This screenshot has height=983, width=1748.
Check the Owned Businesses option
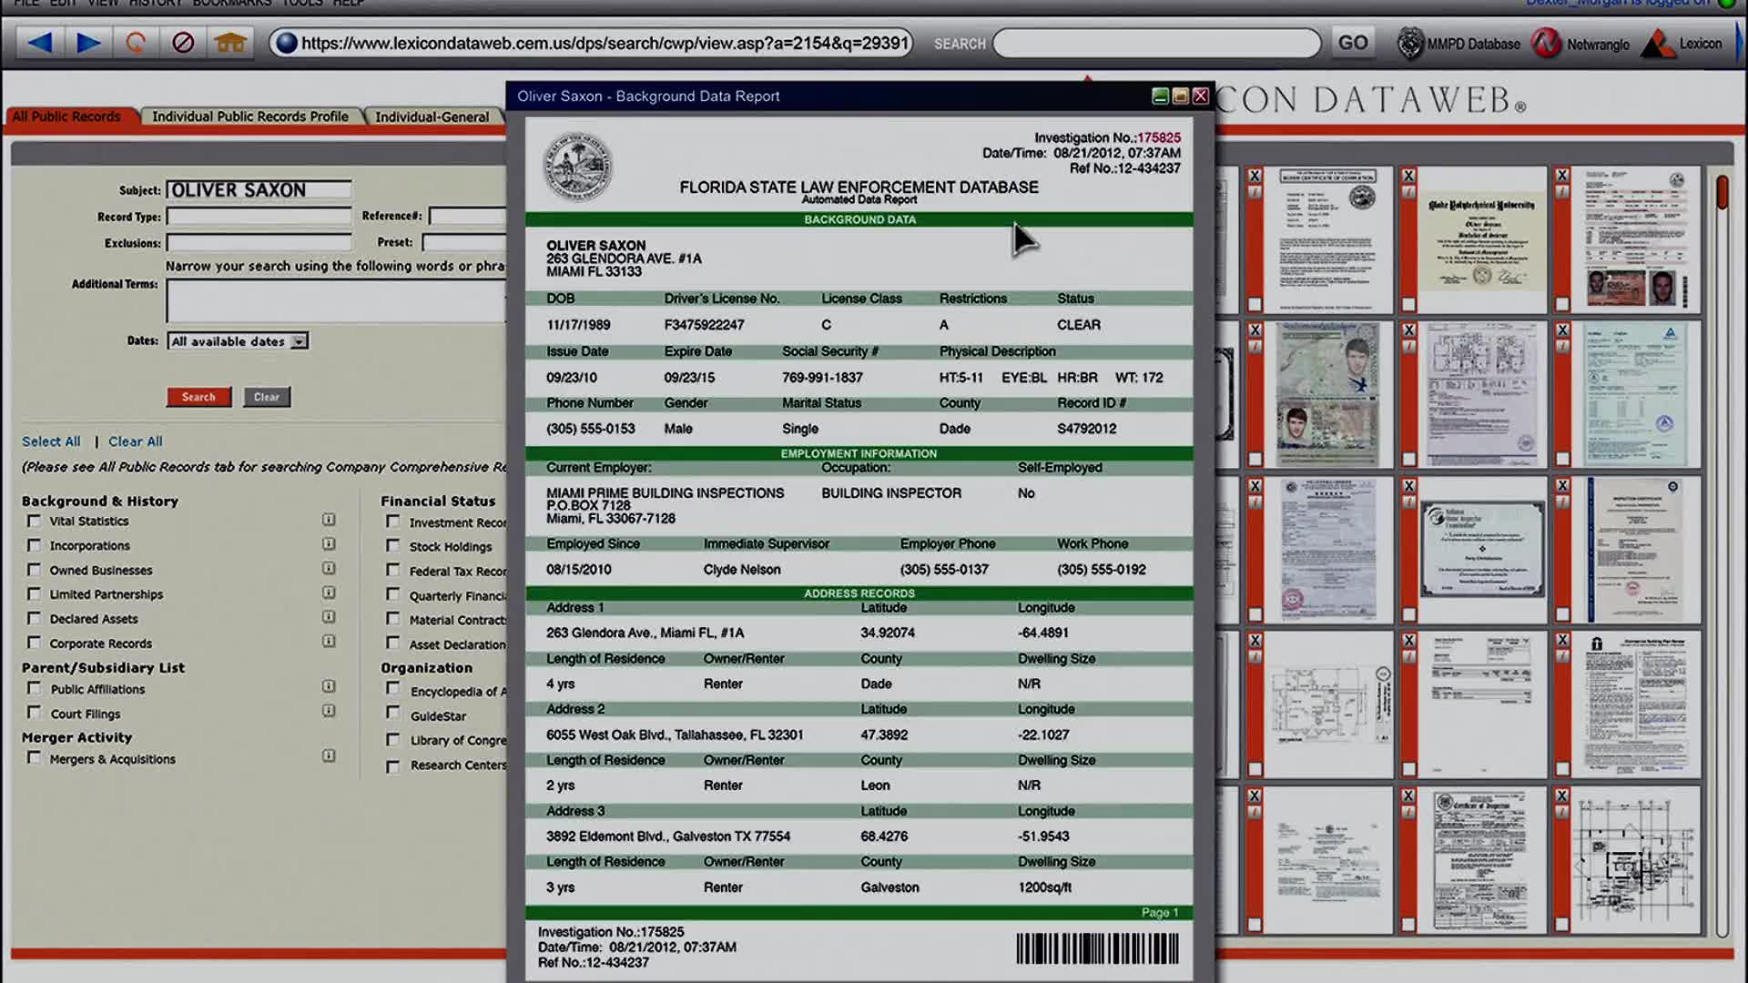[x=34, y=570]
